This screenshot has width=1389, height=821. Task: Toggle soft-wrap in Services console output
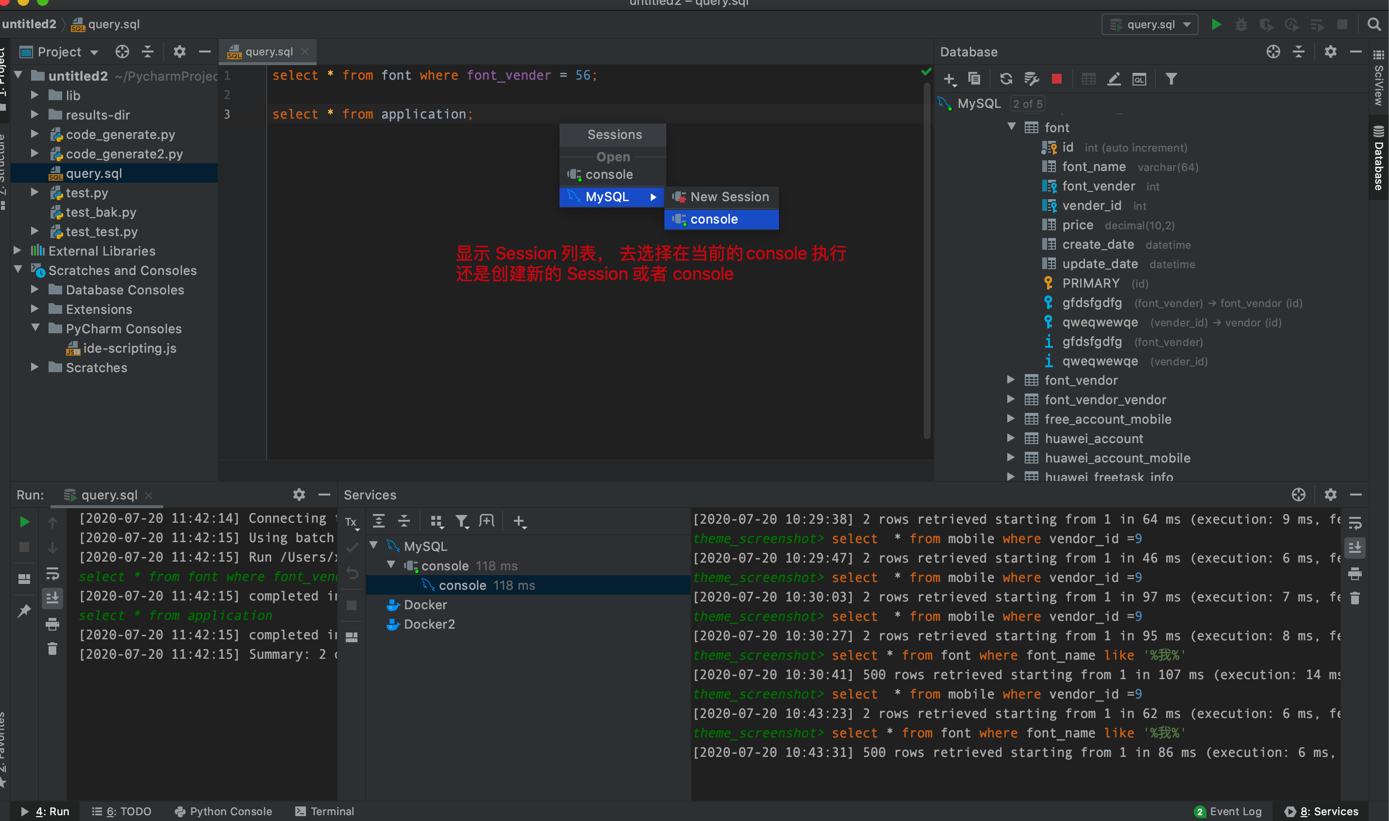(x=1355, y=523)
